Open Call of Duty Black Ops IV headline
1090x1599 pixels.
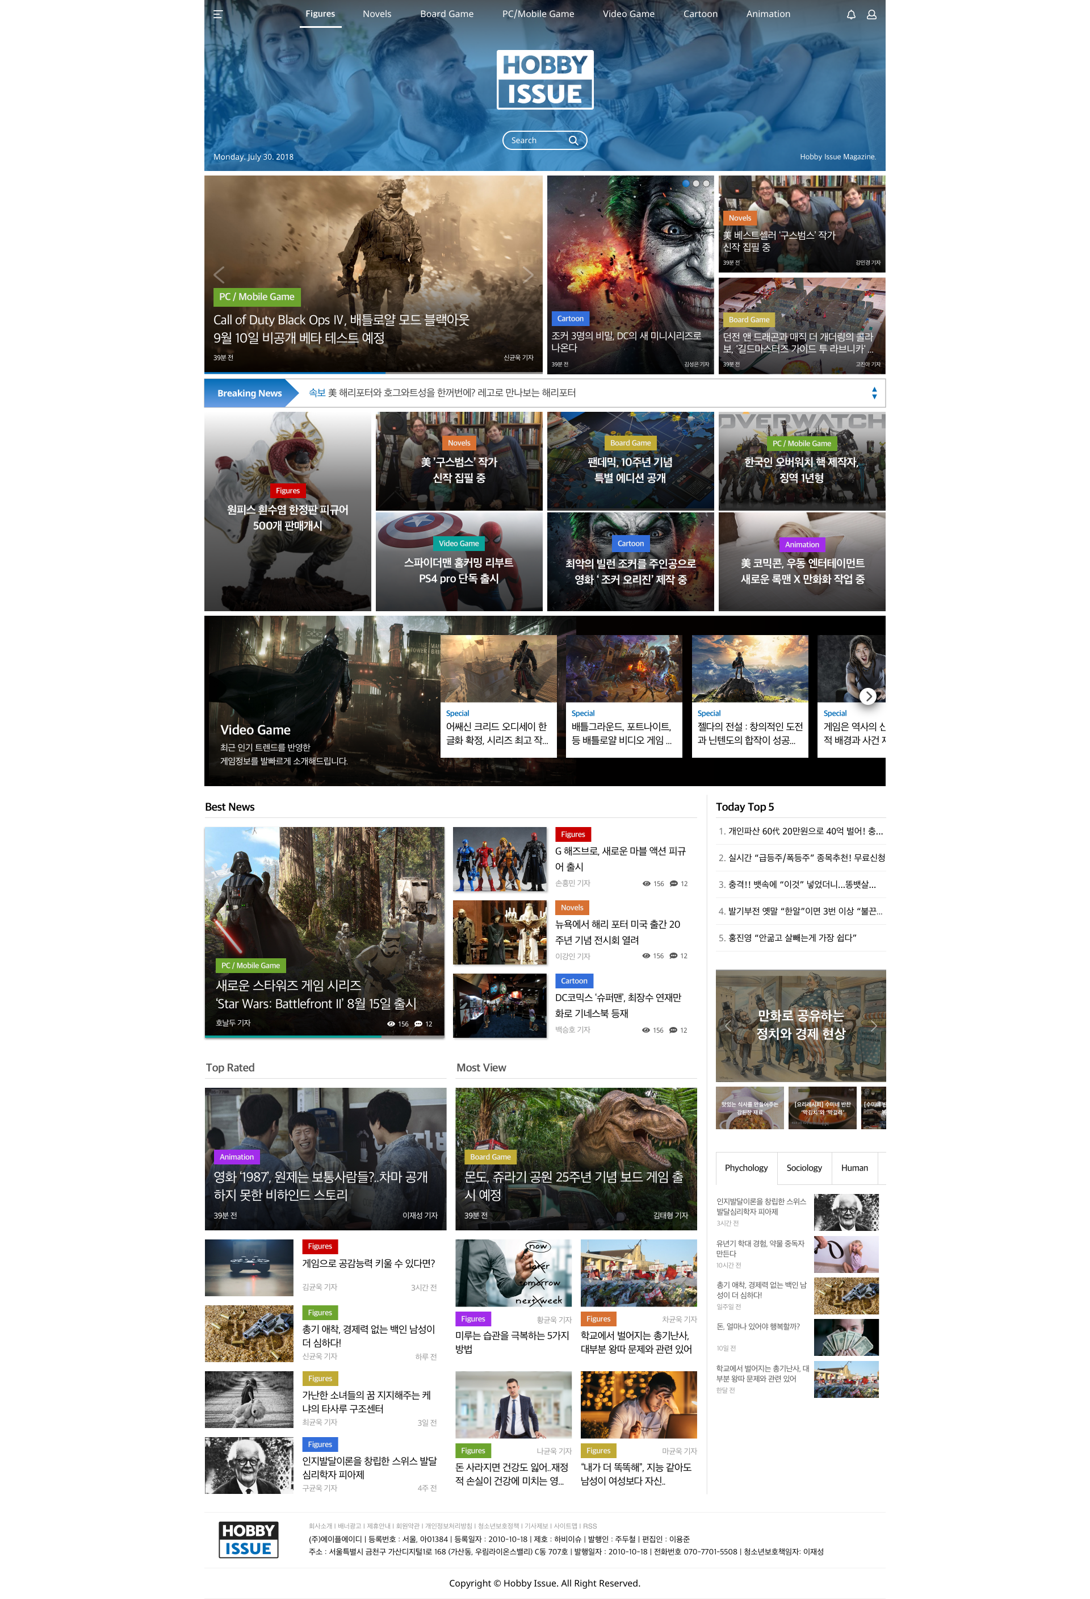(x=341, y=329)
